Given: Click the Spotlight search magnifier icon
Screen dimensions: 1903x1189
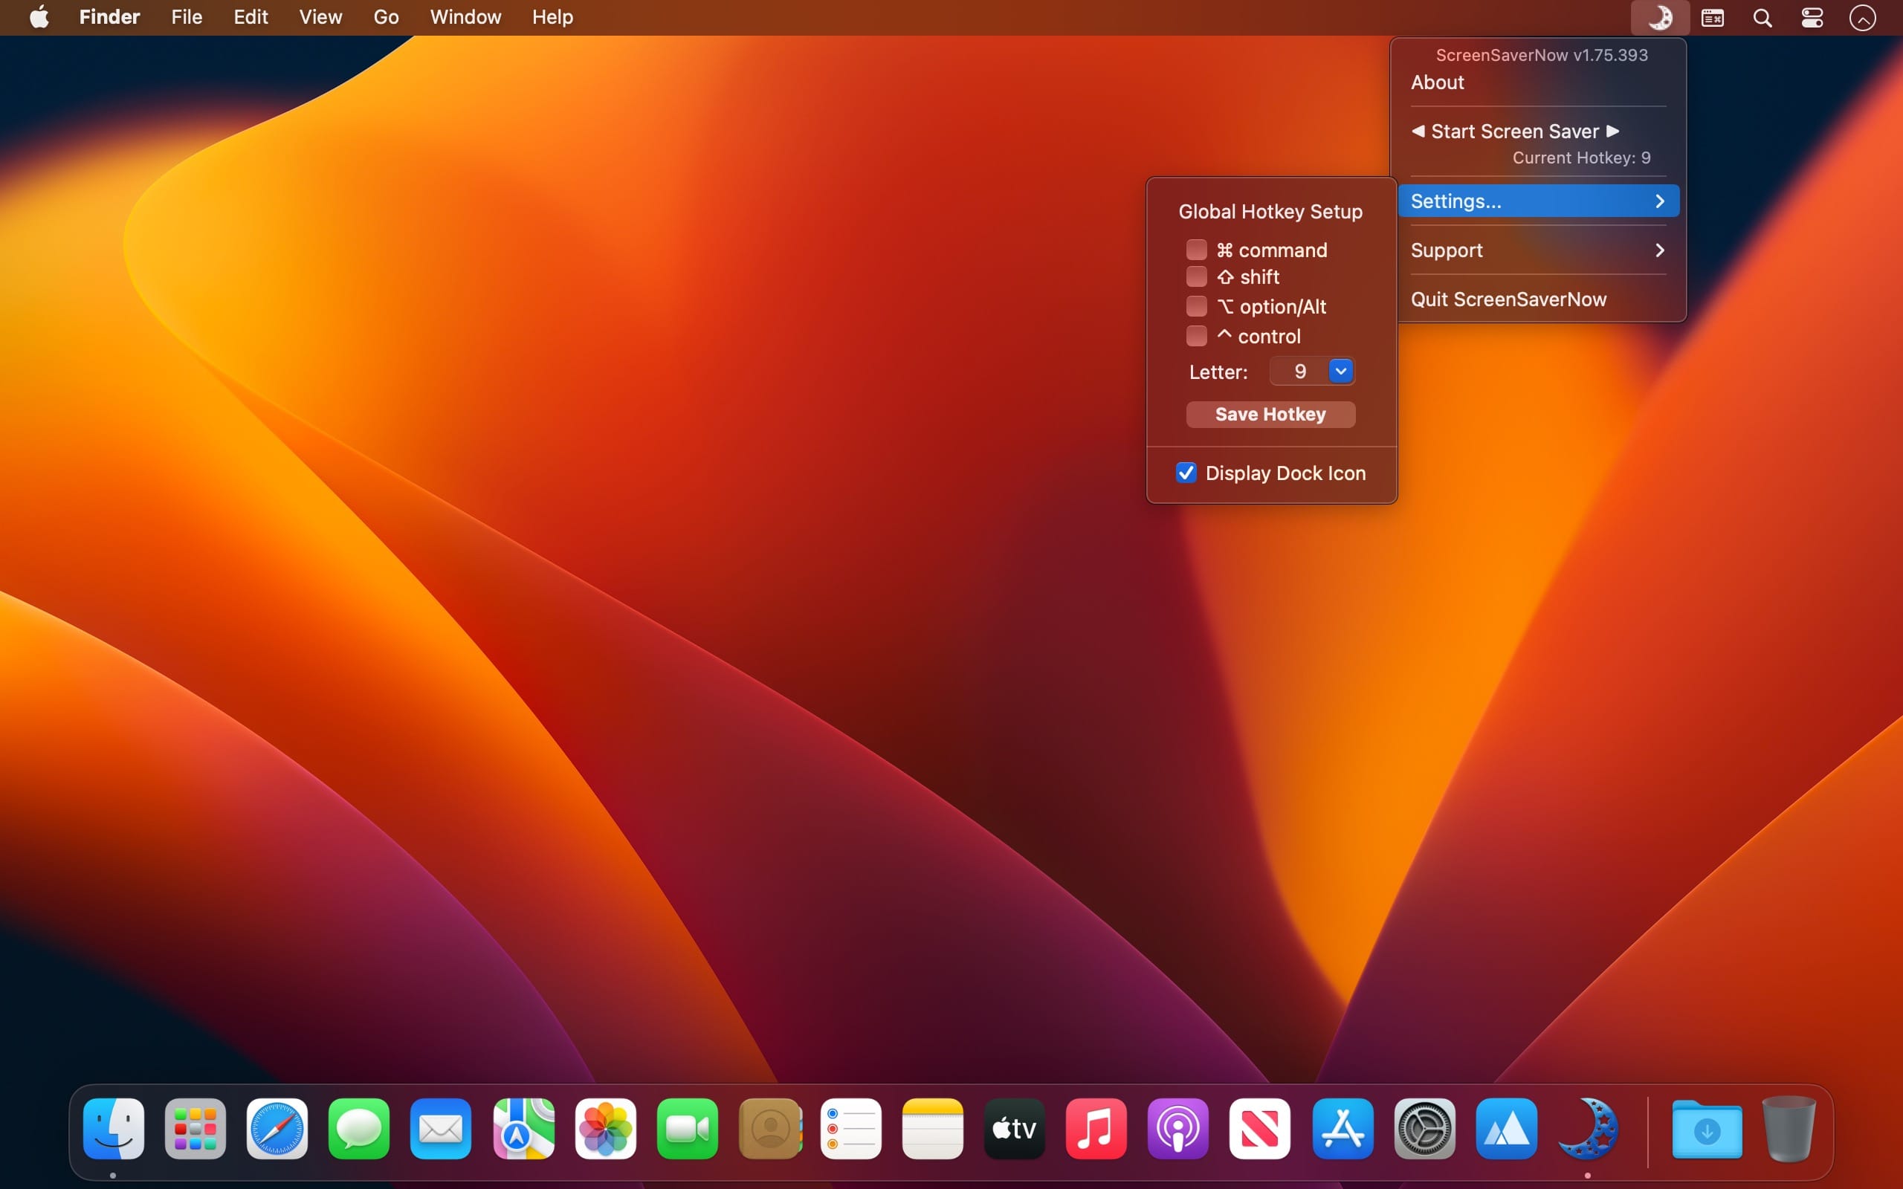Looking at the screenshot, I should click(x=1763, y=17).
